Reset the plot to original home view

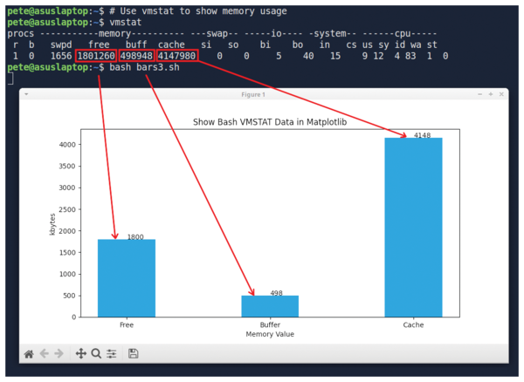click(x=29, y=353)
